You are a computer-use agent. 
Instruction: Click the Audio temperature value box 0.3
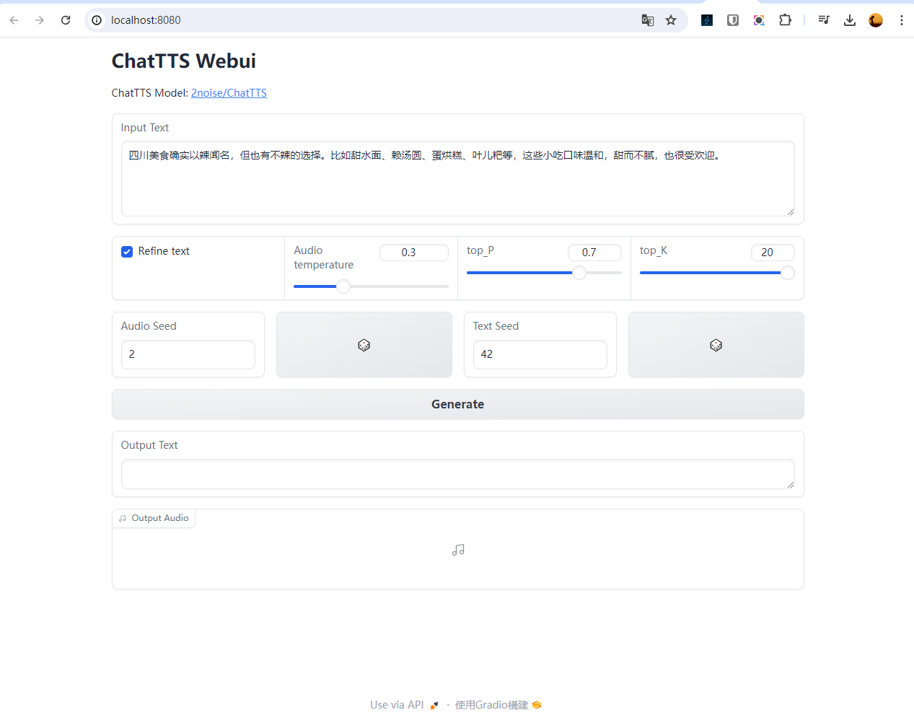pos(414,253)
